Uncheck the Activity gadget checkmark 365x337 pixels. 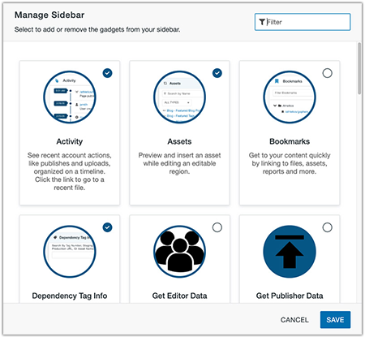pyautogui.click(x=107, y=73)
